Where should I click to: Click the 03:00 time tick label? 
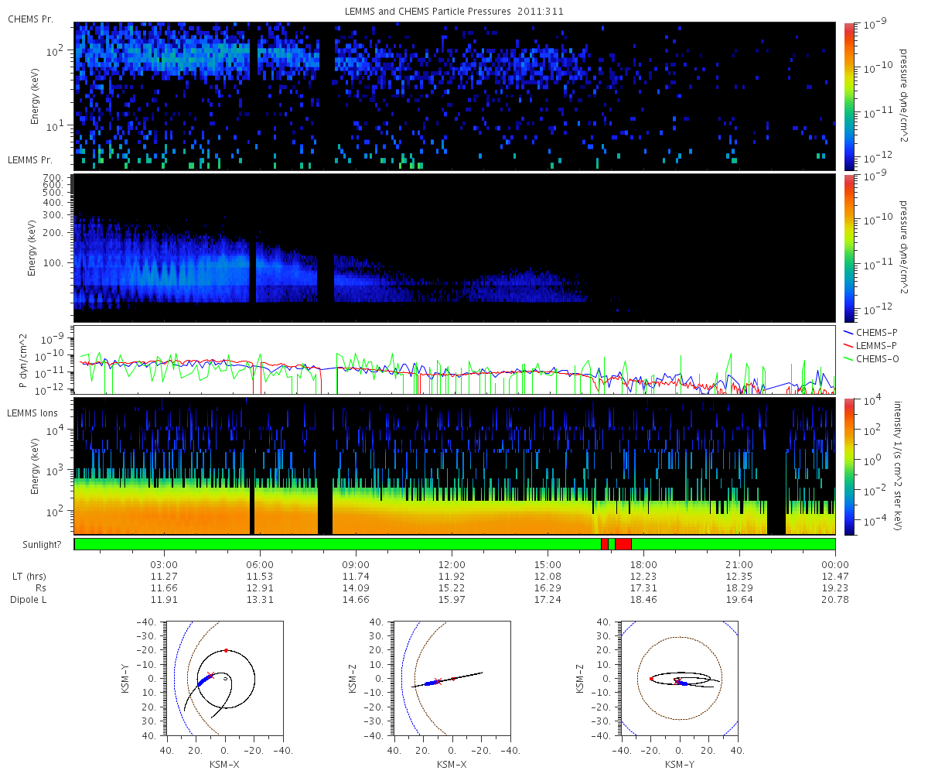tap(164, 564)
